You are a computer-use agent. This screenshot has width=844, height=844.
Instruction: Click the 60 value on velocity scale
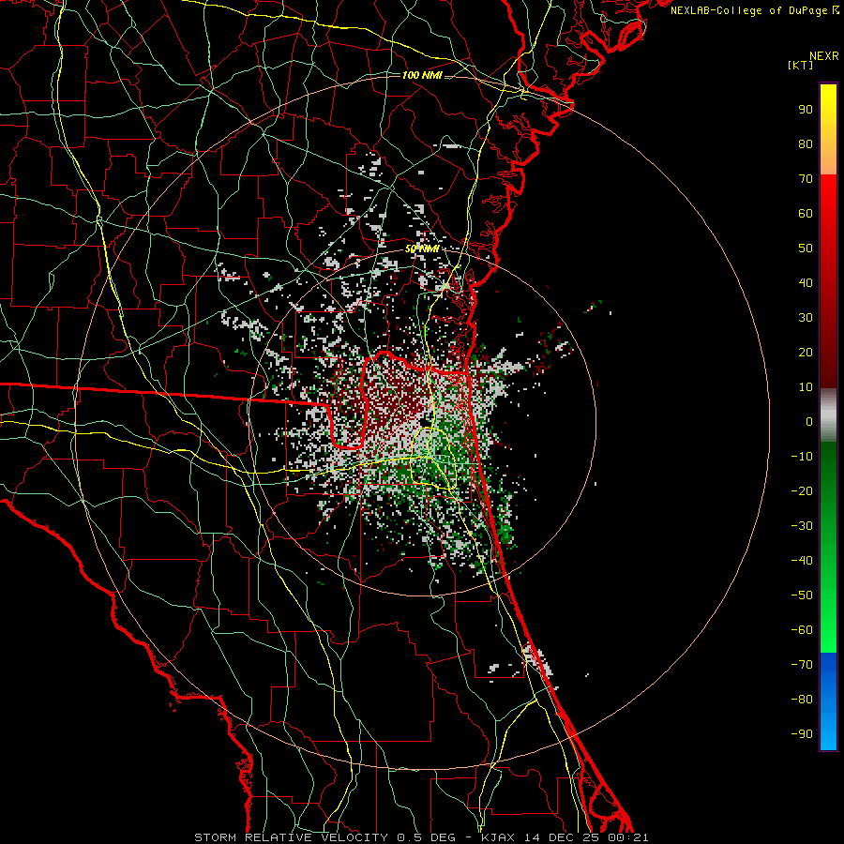click(806, 214)
